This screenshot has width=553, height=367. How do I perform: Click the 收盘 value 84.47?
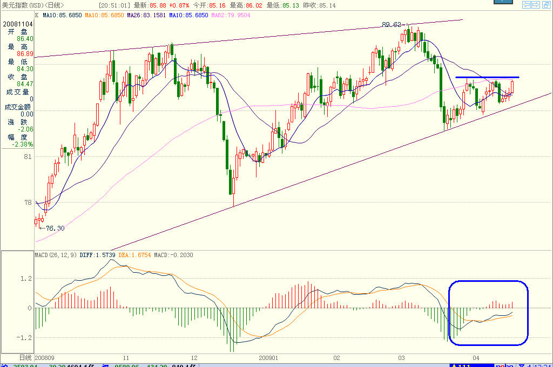25,84
